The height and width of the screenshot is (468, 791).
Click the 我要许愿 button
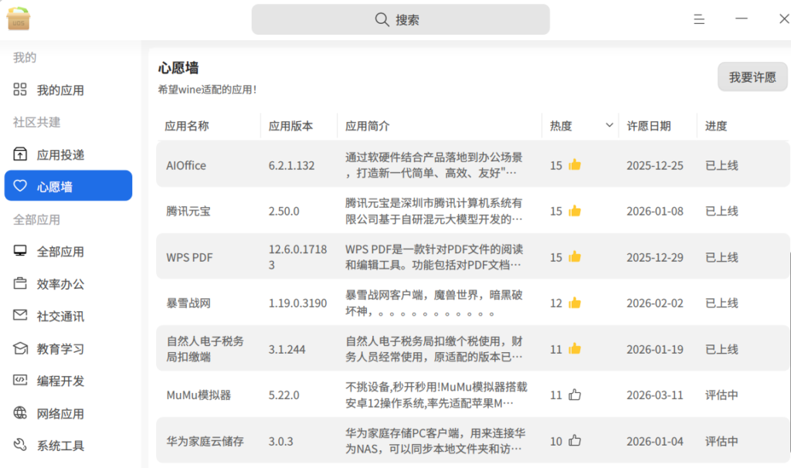click(752, 77)
